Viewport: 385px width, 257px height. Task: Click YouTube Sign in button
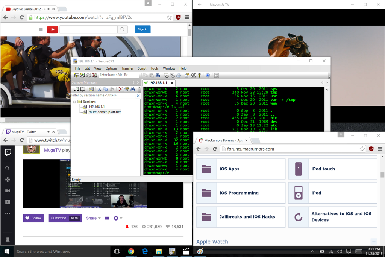tap(142, 29)
